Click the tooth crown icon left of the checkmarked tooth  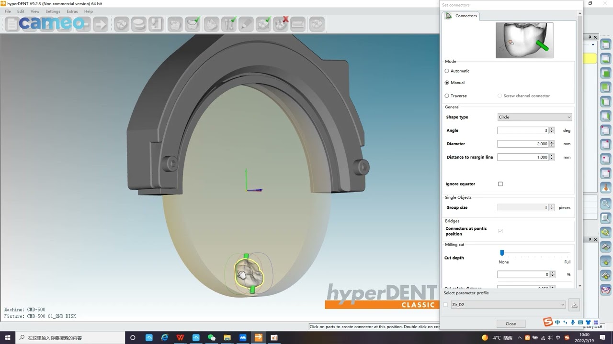(x=175, y=24)
